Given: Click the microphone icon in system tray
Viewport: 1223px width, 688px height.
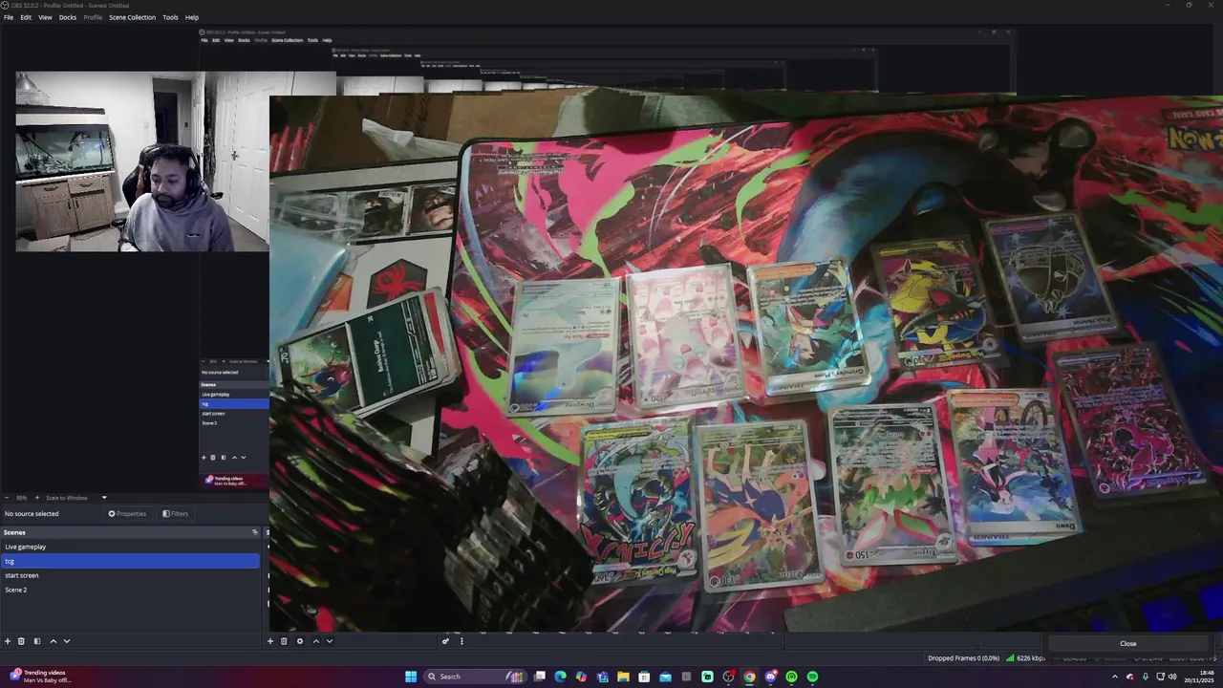Looking at the screenshot, I should click(1146, 677).
